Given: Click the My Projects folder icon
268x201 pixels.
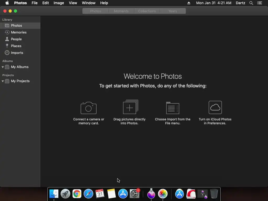Looking at the screenshot, I should (7, 81).
